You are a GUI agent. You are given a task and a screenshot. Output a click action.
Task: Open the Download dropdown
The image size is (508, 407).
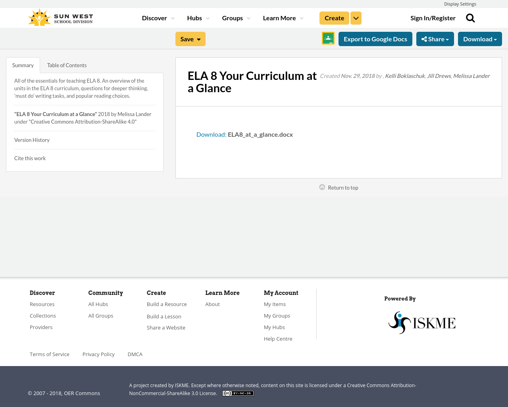pos(479,38)
